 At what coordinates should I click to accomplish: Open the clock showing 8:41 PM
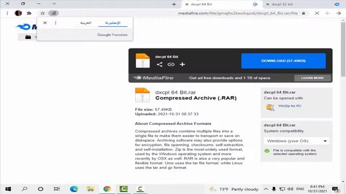click(317, 189)
